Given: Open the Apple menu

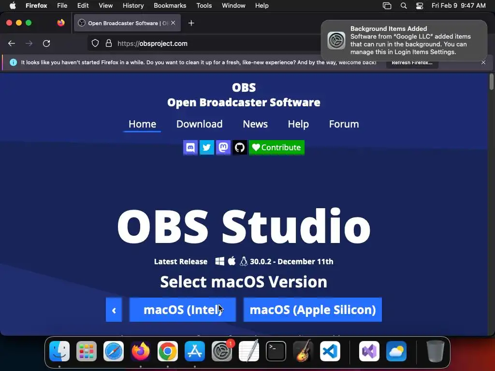Looking at the screenshot, I should point(13,6).
